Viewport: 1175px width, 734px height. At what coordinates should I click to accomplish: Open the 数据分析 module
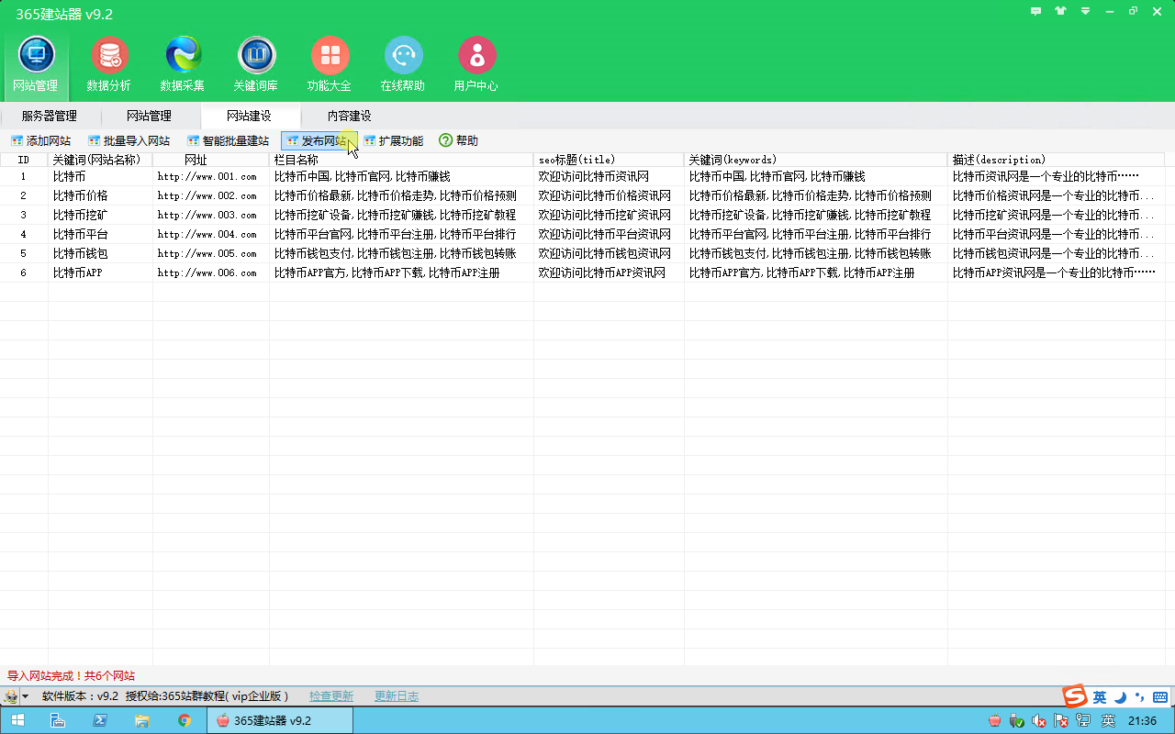pyautogui.click(x=109, y=64)
